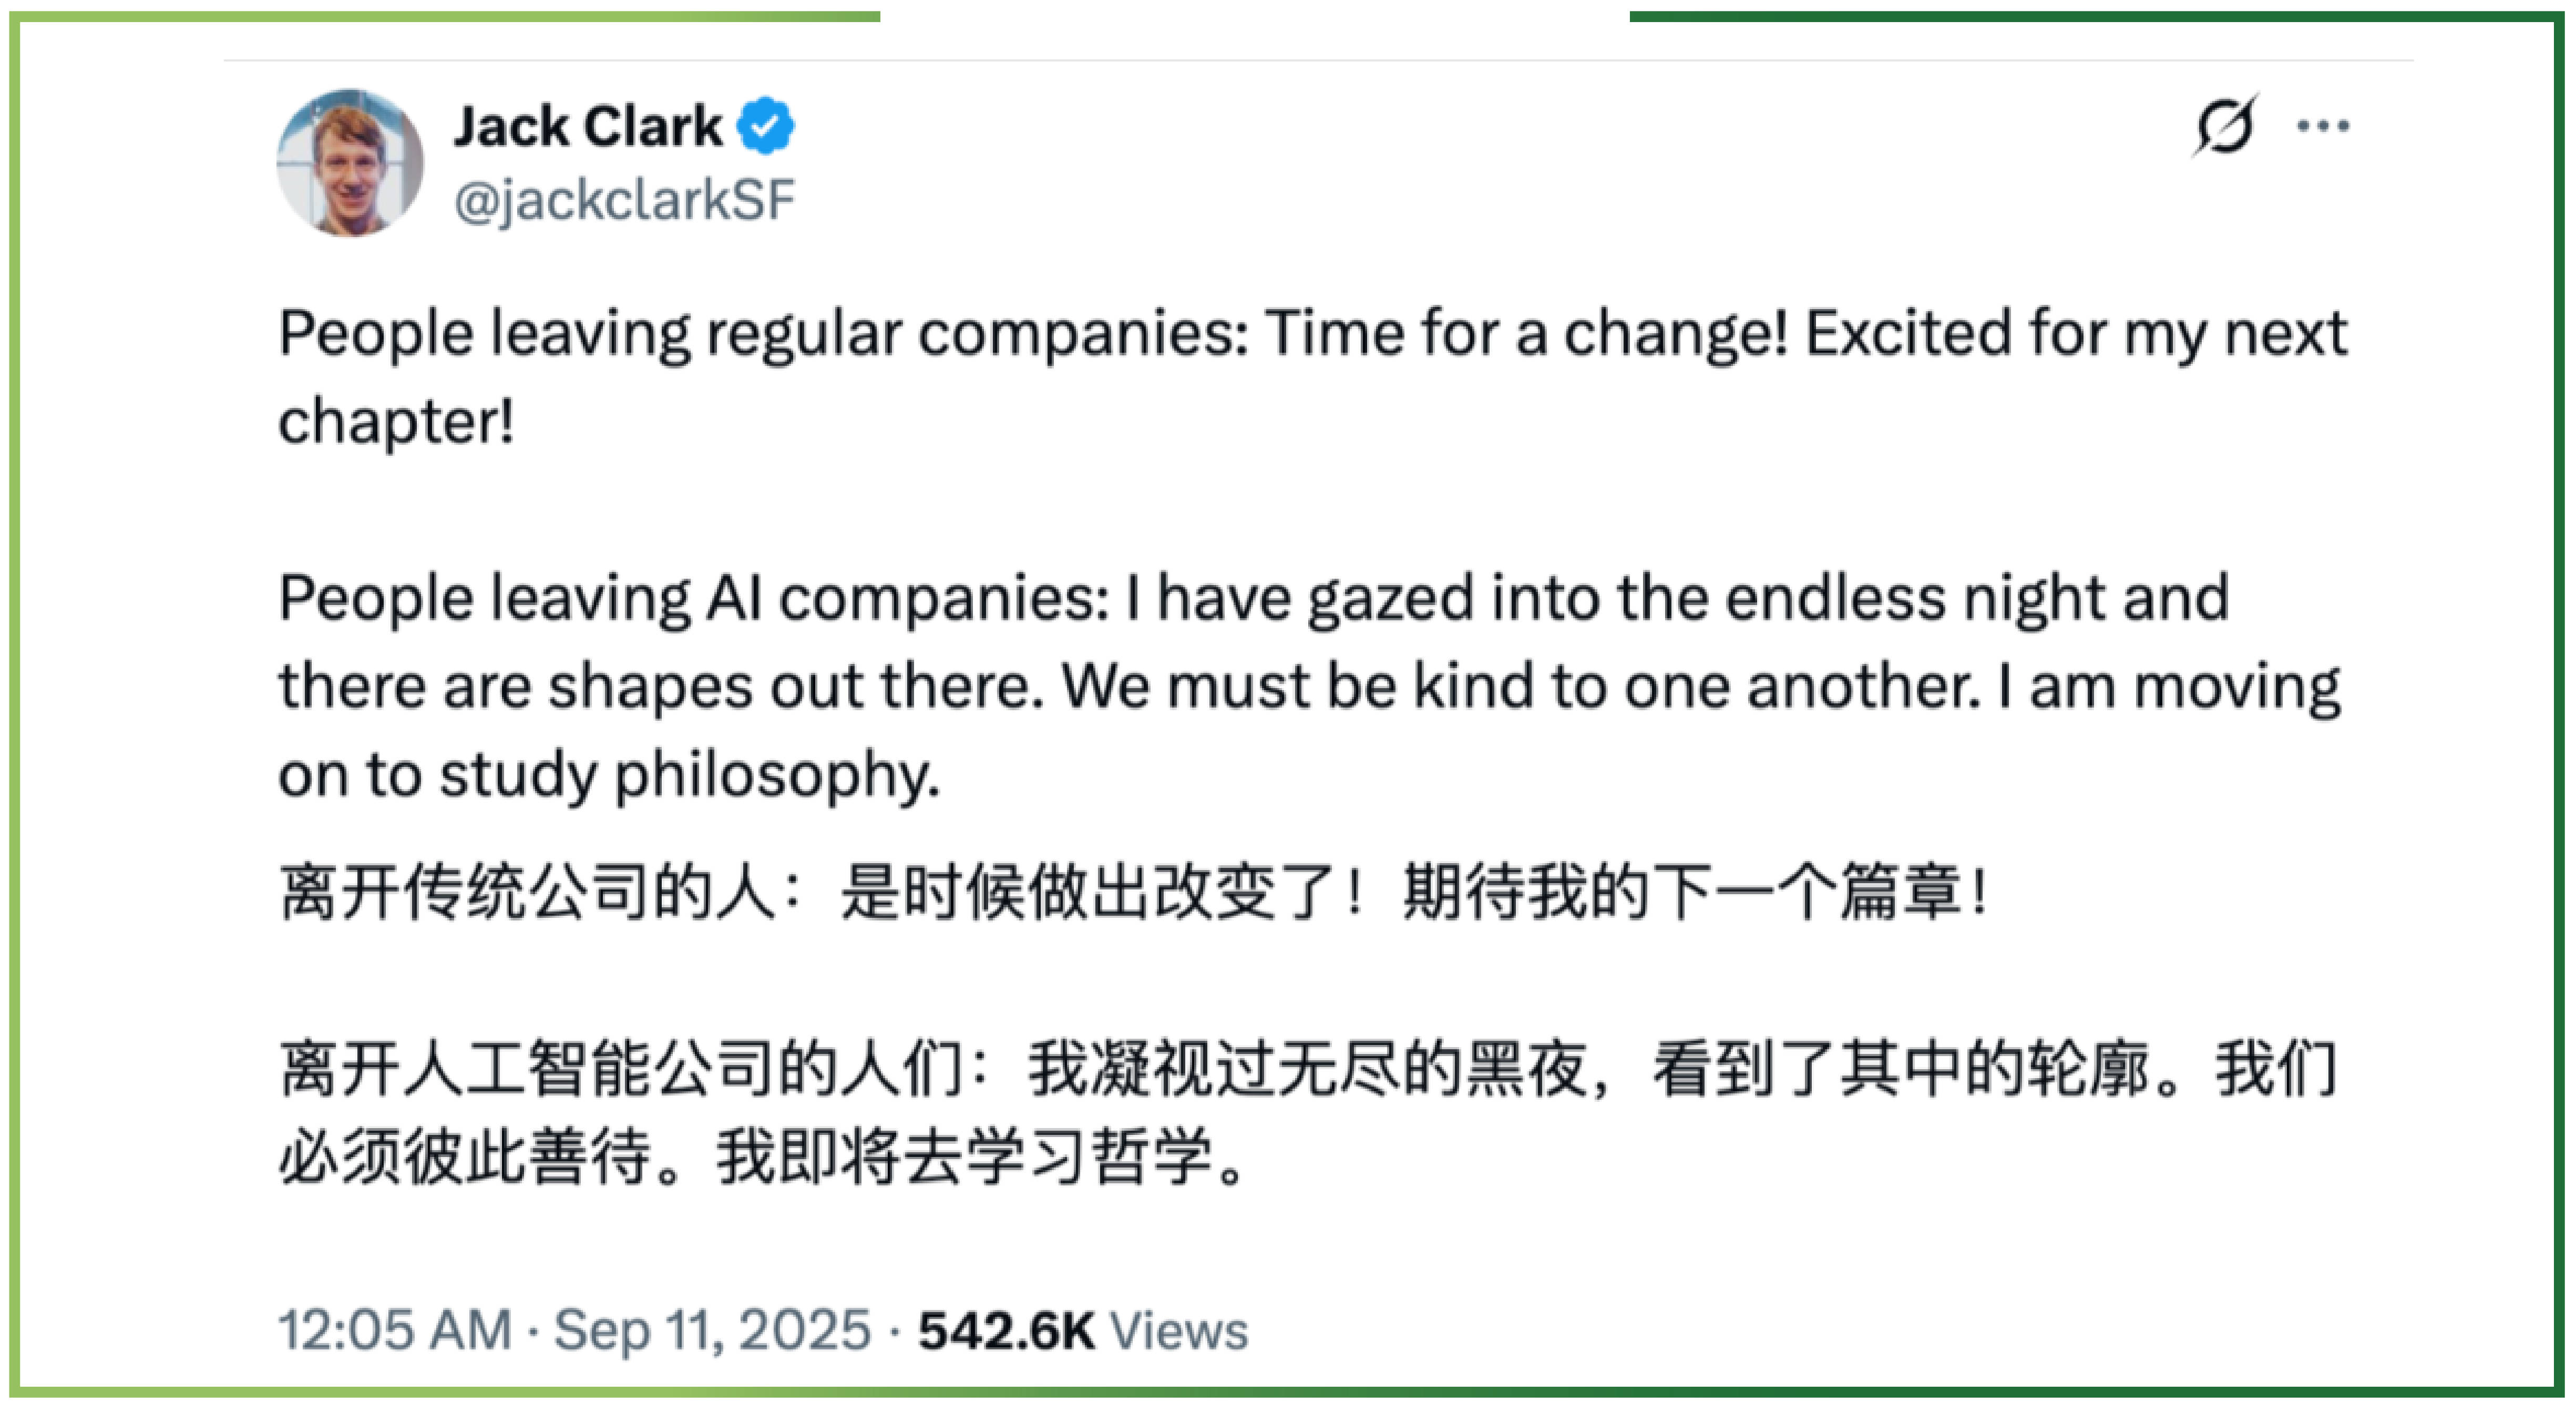Image resolution: width=2576 pixels, height=1413 pixels.
Task: Click the word "chapter!" in the tweet
Action: (396, 421)
